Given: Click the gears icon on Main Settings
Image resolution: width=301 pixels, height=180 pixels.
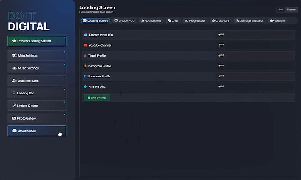Looking at the screenshot, I should click(x=14, y=55).
